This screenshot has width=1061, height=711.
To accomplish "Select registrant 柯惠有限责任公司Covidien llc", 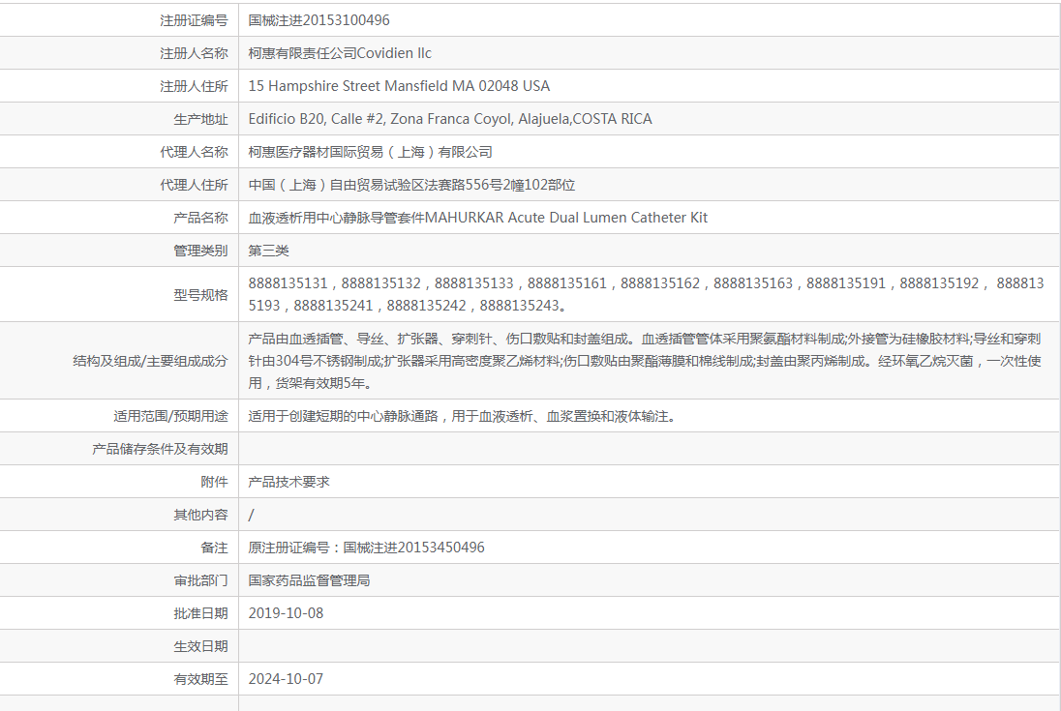I will point(340,53).
